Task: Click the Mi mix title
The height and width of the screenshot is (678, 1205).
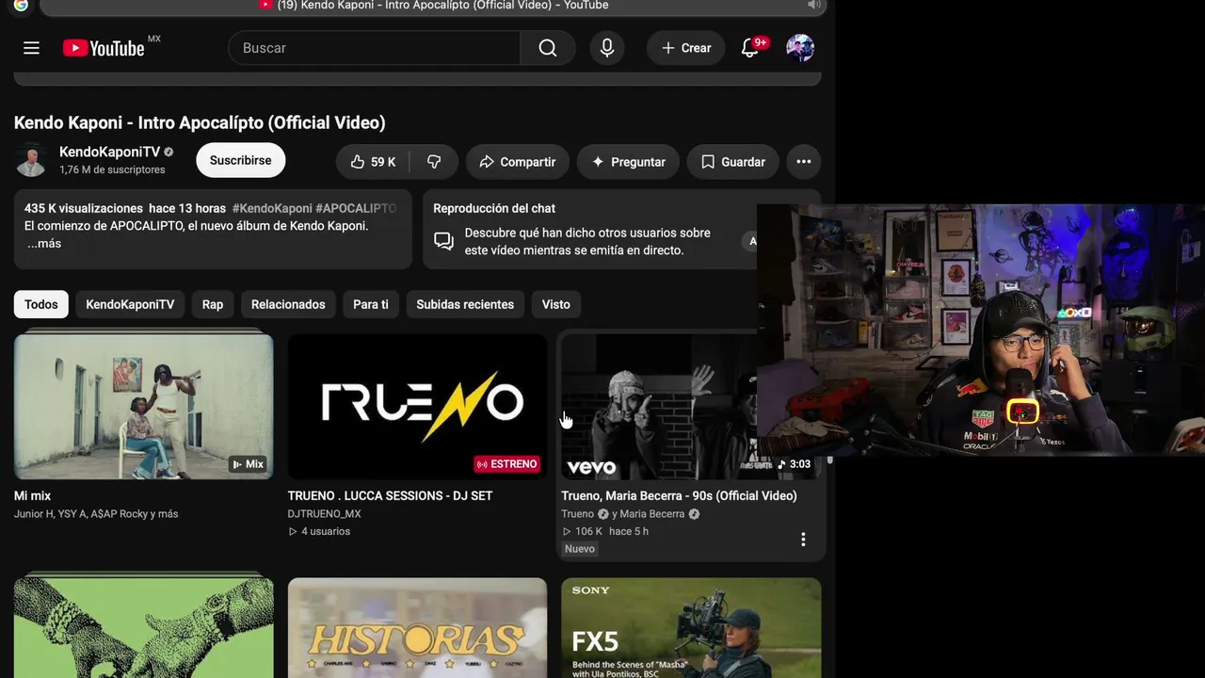Action: [x=32, y=496]
